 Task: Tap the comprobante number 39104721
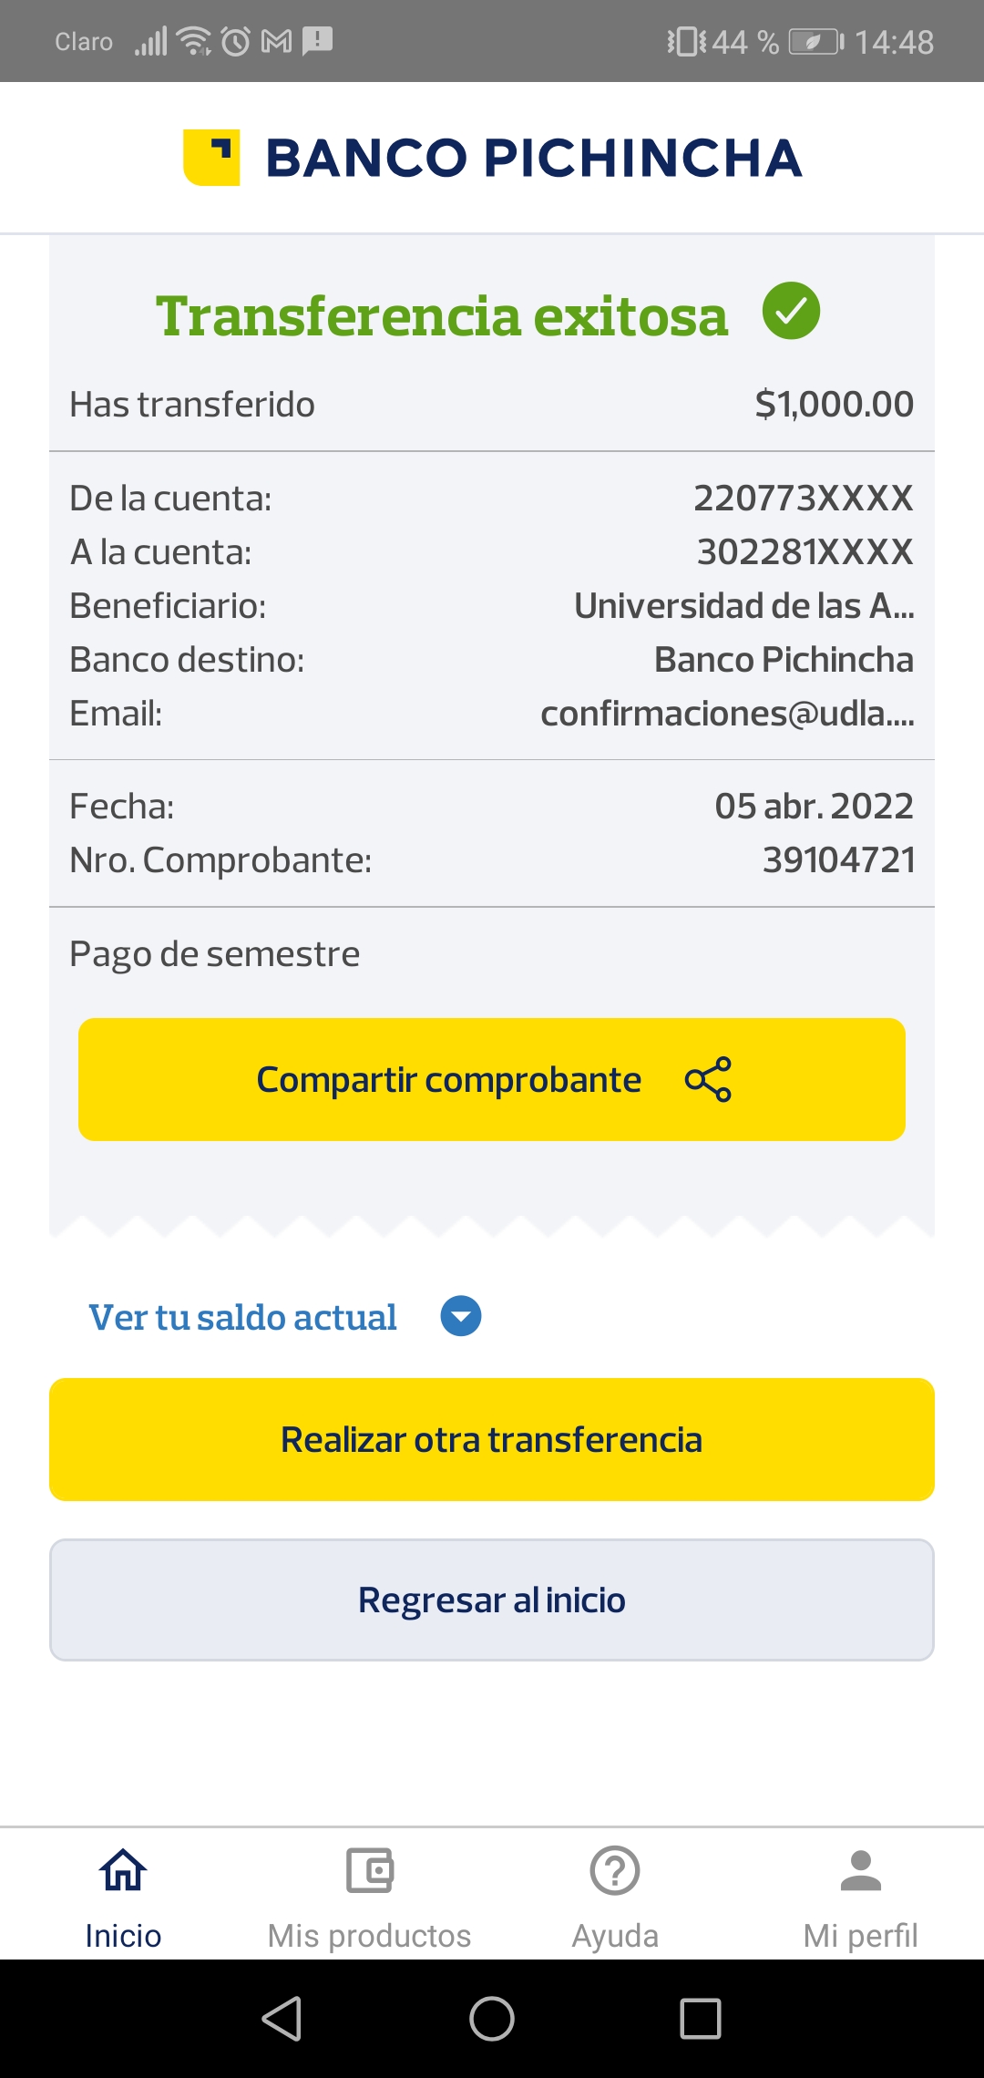tap(838, 859)
